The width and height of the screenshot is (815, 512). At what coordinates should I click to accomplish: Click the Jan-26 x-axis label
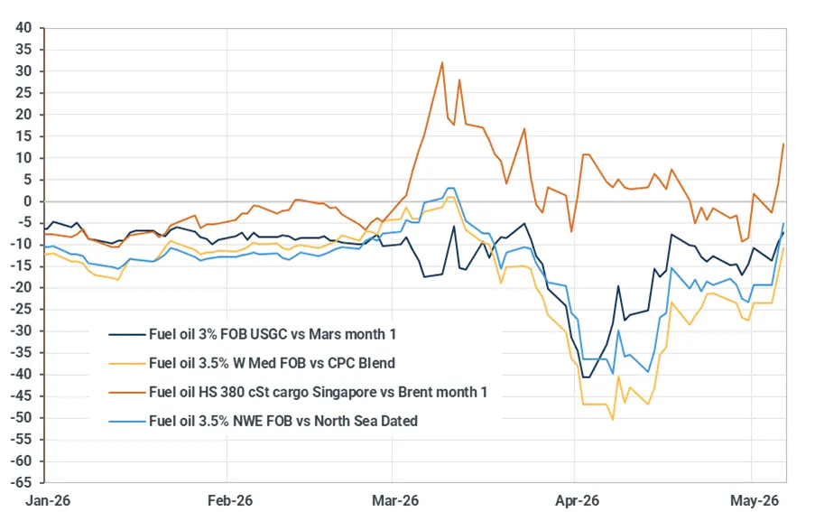(x=48, y=500)
